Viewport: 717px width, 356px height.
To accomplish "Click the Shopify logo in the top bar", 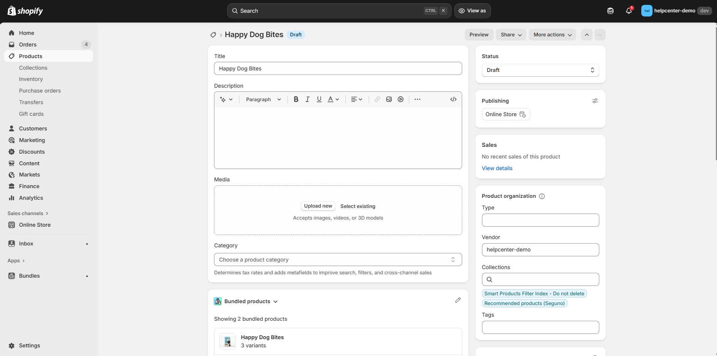I will tap(25, 11).
